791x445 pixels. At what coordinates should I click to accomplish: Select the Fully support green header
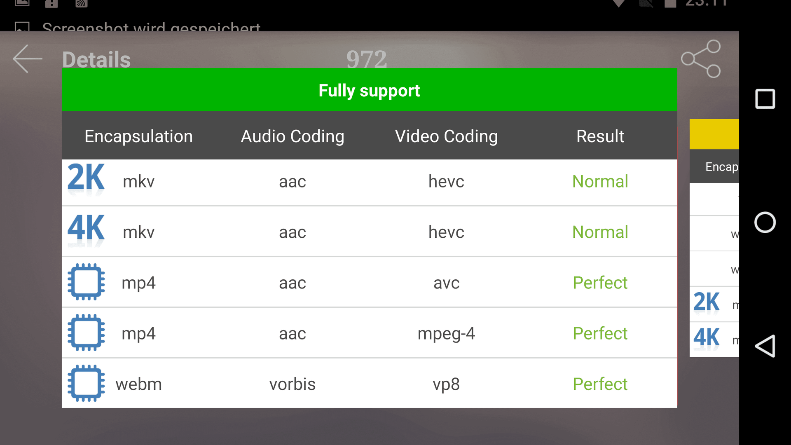pyautogui.click(x=370, y=90)
